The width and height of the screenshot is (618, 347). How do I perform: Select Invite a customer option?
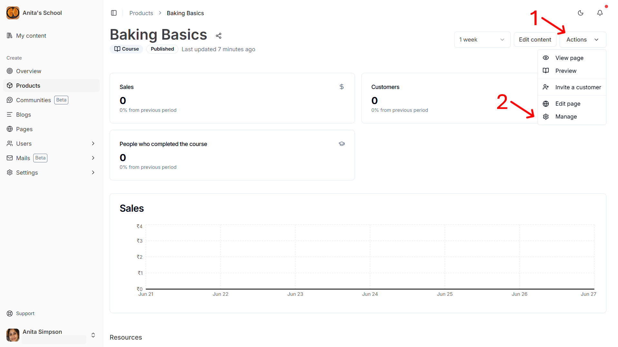tap(572, 87)
